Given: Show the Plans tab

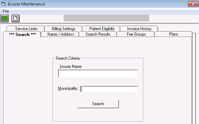Looking at the screenshot, I should coord(174,34).
